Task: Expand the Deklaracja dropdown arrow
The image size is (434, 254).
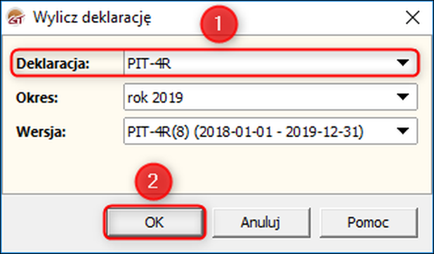Action: [x=403, y=63]
